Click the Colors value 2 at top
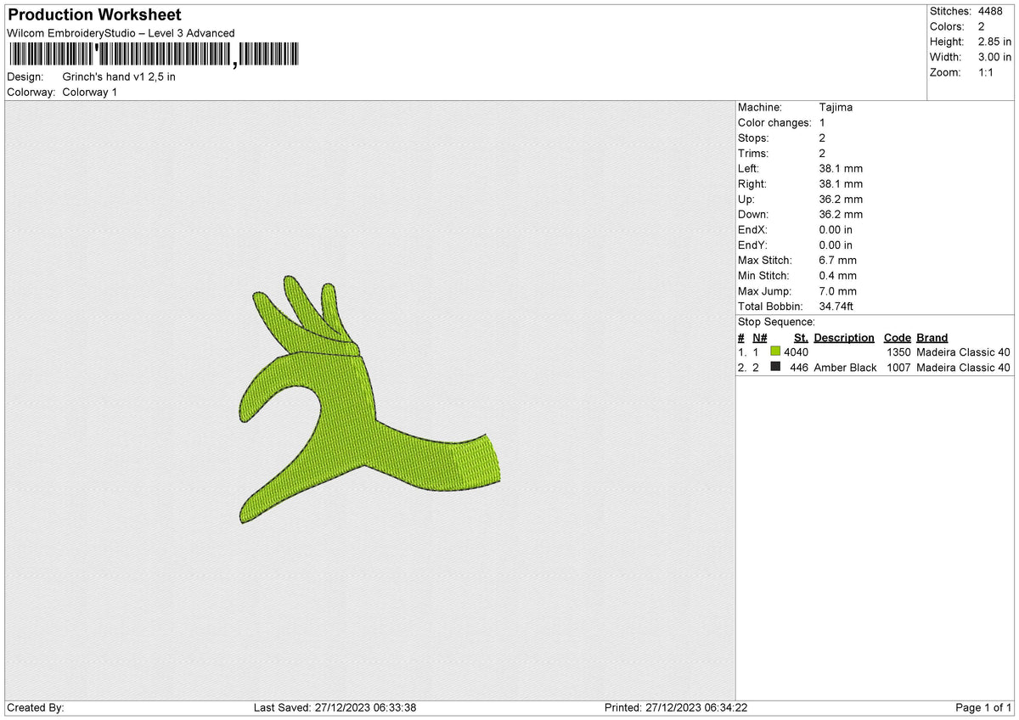1019x720 pixels. pyautogui.click(x=982, y=26)
